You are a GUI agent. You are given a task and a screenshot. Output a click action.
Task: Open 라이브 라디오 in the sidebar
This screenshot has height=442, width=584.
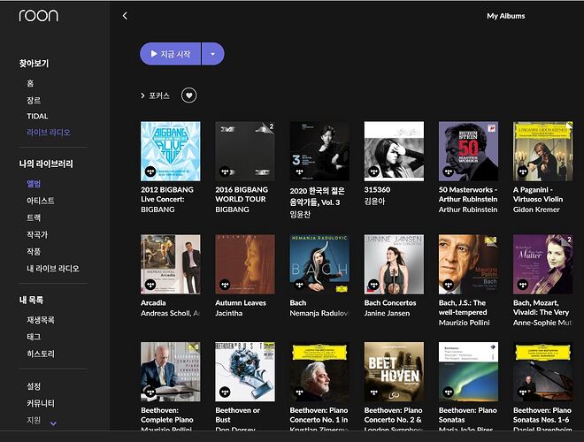click(x=49, y=133)
